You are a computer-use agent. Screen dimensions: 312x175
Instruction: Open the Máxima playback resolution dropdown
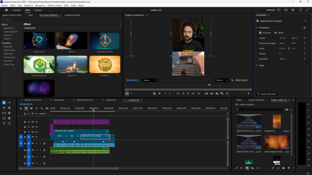222,80
